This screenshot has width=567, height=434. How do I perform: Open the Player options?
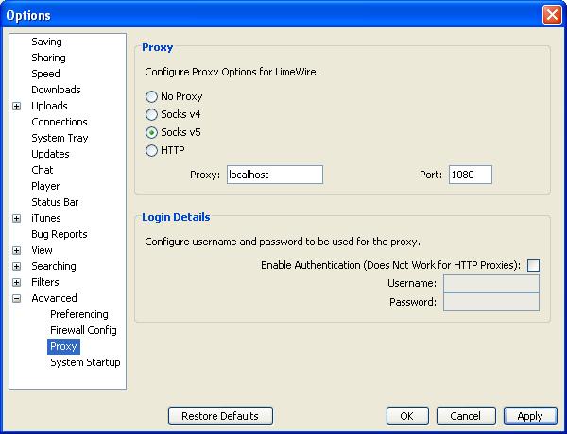tap(45, 186)
